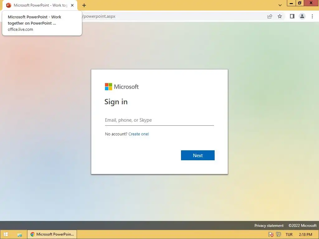Screen dimensions: 319x239
Task: Click the ©2022 Microsoft footer text
Action: pos(302,226)
